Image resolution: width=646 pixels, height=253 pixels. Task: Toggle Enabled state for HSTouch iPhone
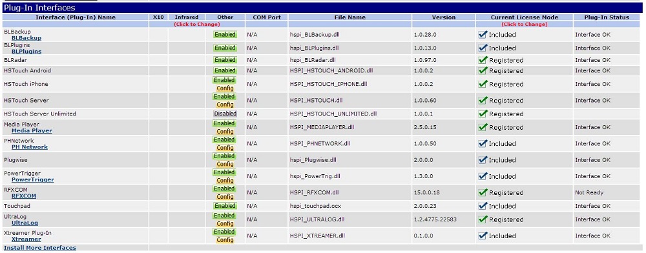tap(225, 80)
